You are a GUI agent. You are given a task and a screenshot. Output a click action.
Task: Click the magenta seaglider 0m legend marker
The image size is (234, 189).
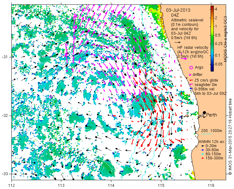pyautogui.click(x=191, y=85)
